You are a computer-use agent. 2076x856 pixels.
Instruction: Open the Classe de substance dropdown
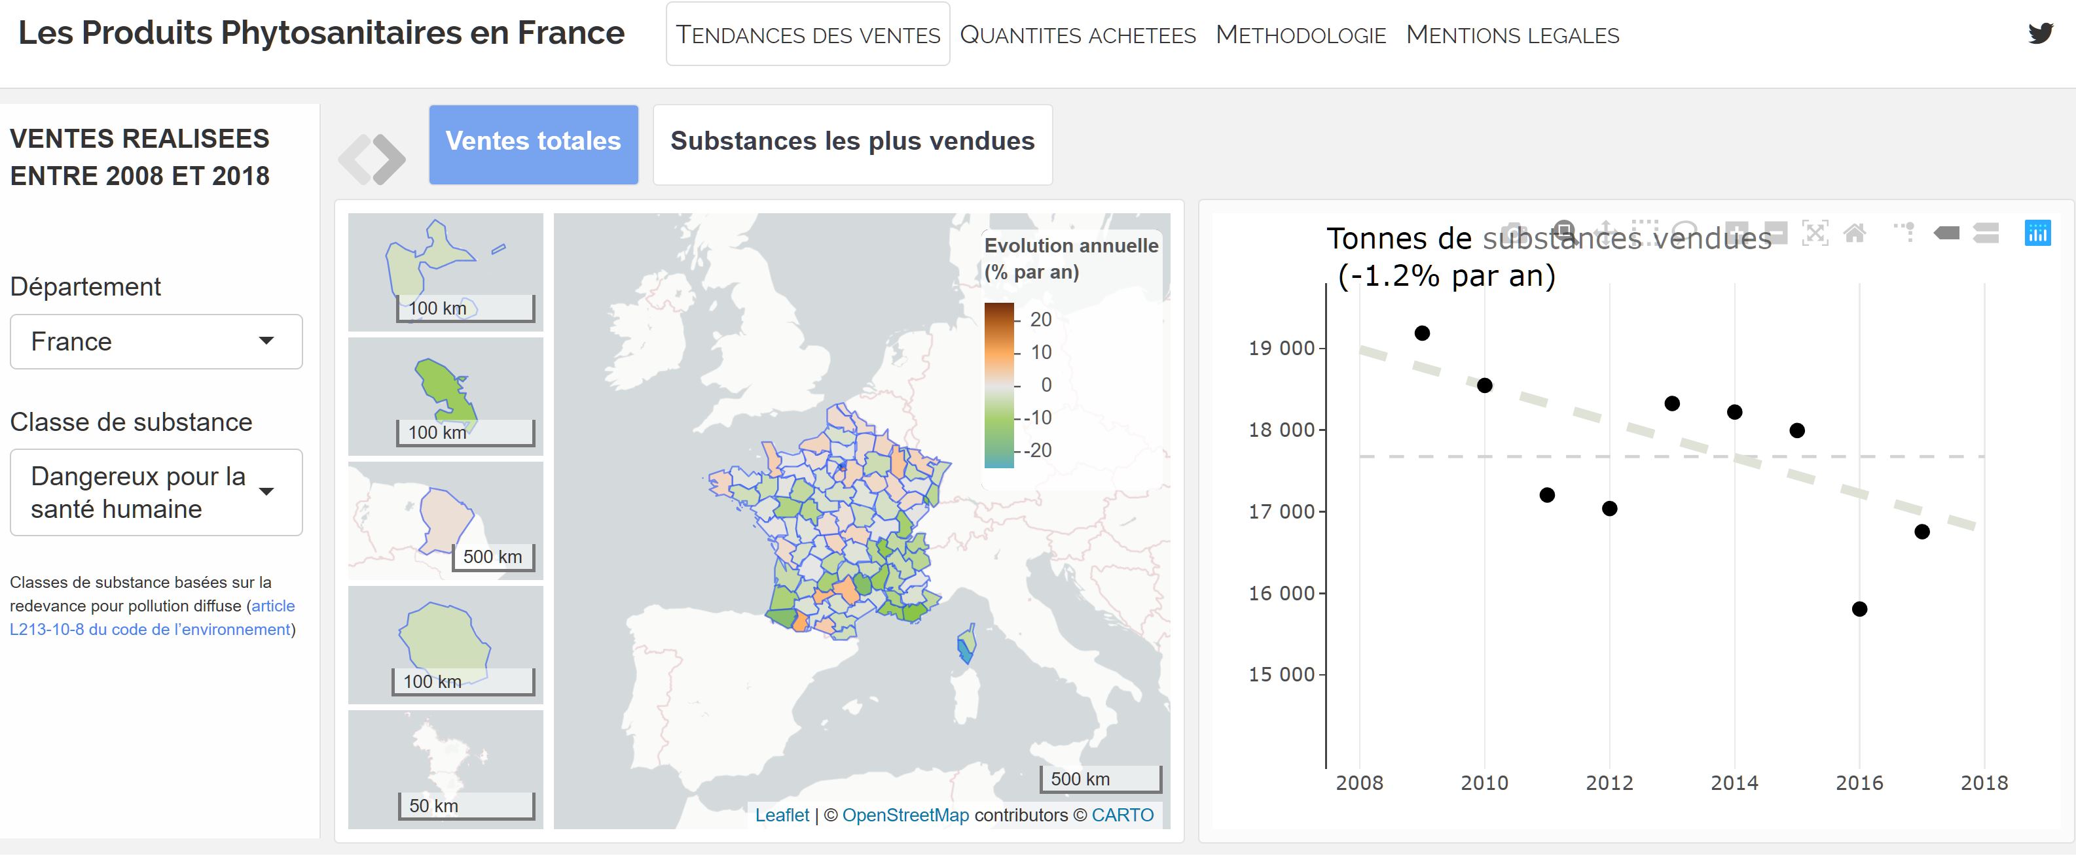(x=156, y=492)
